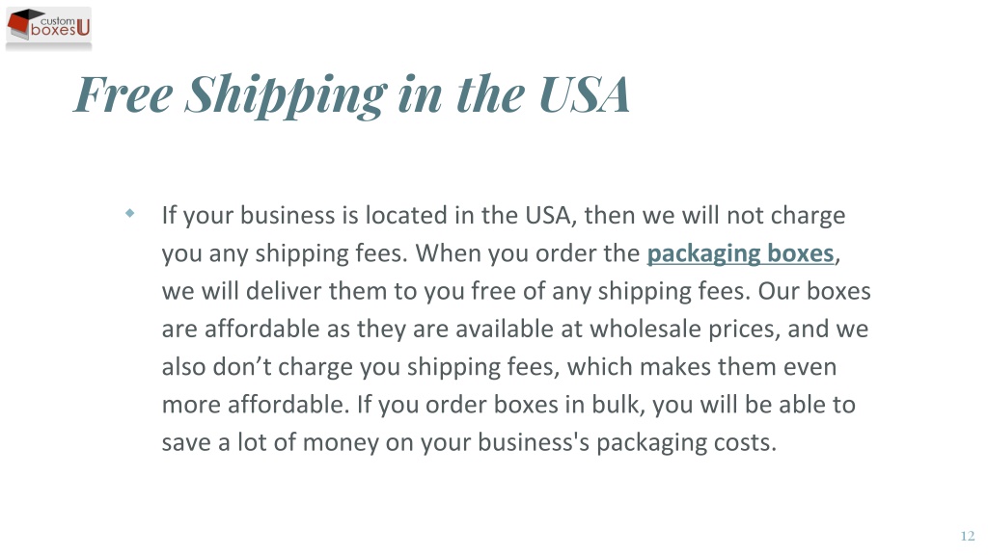Screen dimensions: 988x555
Task: Open the packaging boxes hyperlink
Action: coord(740,253)
